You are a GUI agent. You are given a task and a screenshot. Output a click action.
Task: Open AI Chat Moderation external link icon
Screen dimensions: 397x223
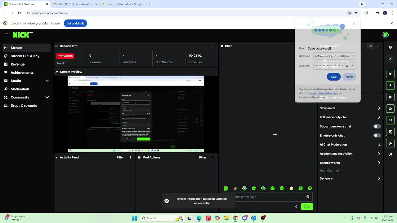point(379,145)
